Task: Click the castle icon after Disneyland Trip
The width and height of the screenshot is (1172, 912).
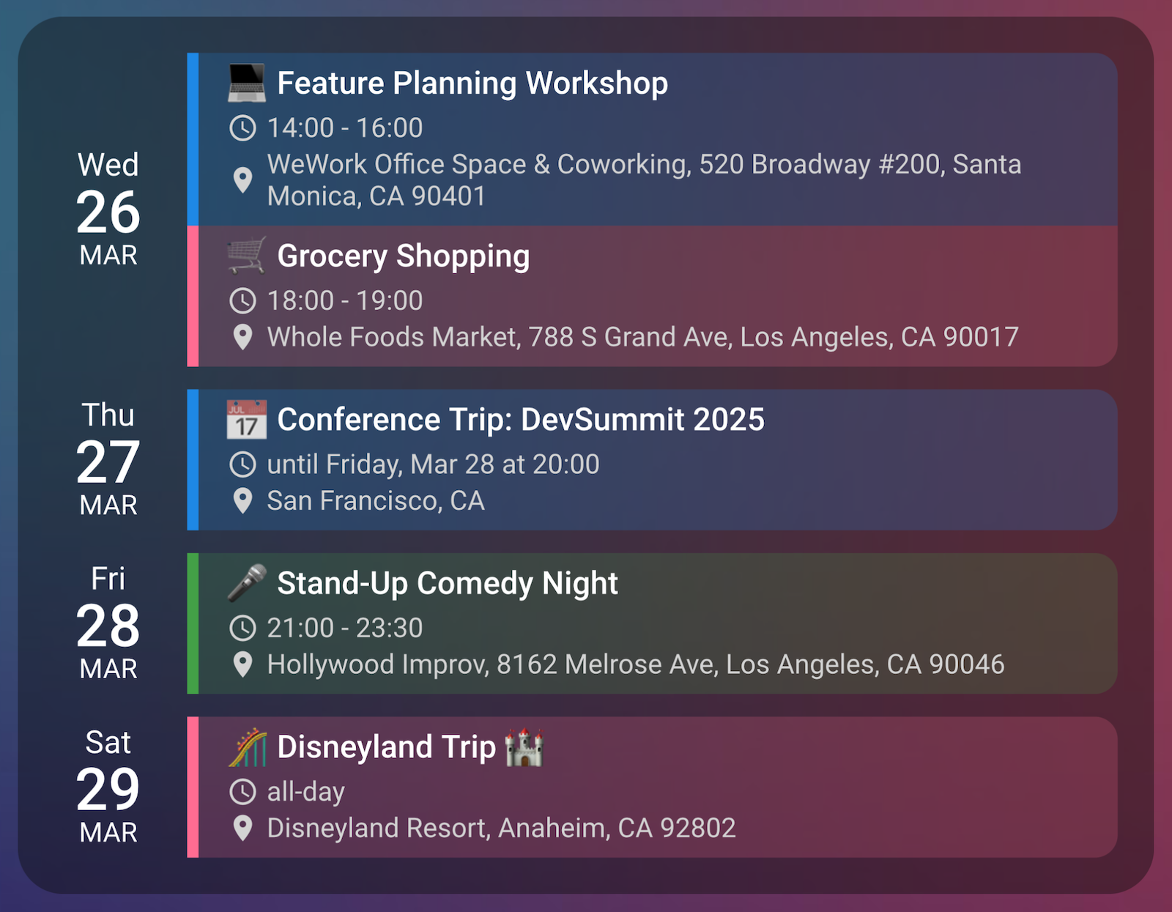Action: pyautogui.click(x=524, y=747)
